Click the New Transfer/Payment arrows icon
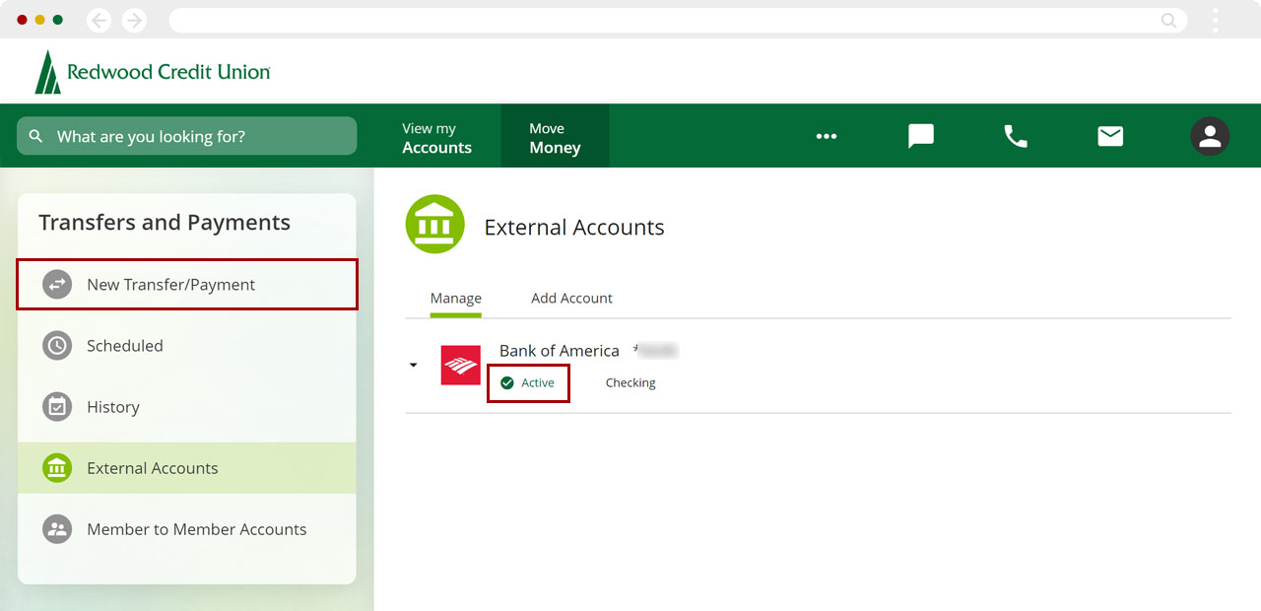Screen dimensions: 1261x611 point(57,285)
